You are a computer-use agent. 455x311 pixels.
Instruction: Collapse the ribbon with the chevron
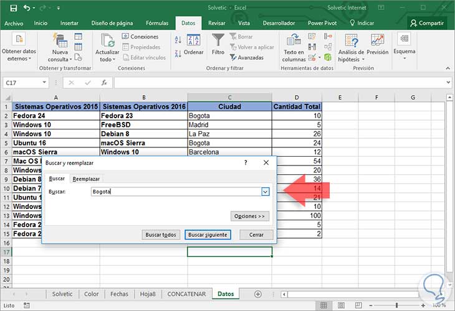(448, 68)
